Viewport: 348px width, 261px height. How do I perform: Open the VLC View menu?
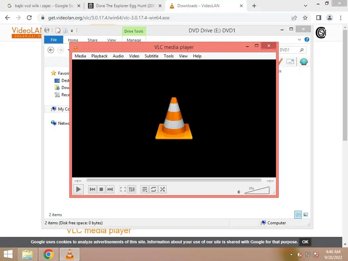coord(183,56)
